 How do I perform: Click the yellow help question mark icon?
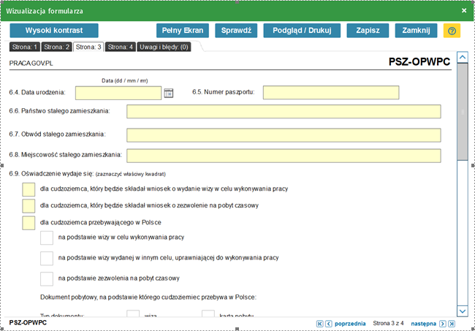[x=452, y=31]
